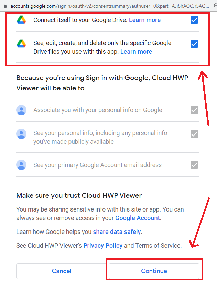Click the padlock icon in the address bar
Screen dimensions: 217x281
pos(4,6)
